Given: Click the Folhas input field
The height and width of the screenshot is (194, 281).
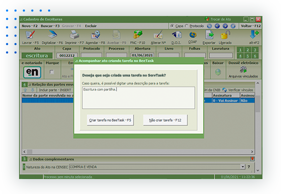Looking at the screenshot, I should (195, 55).
